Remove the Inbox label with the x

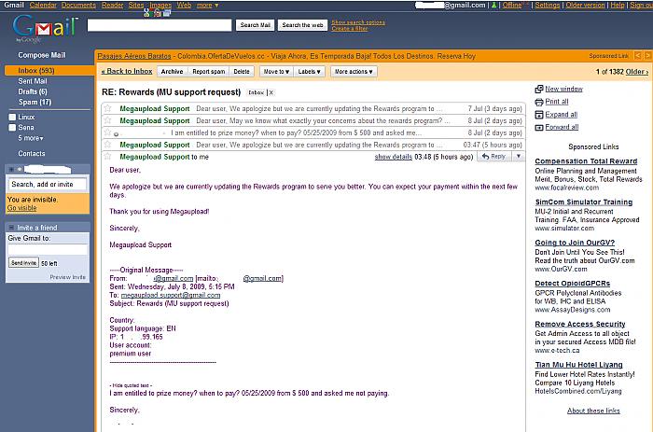(x=271, y=92)
